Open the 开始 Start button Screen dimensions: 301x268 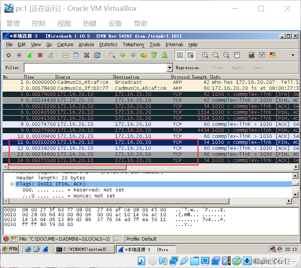[10, 249]
